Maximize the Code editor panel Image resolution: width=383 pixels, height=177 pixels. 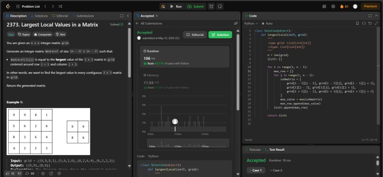[x=370, y=16]
